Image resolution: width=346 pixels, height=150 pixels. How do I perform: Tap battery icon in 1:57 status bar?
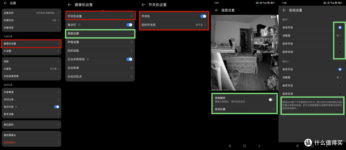273,3
